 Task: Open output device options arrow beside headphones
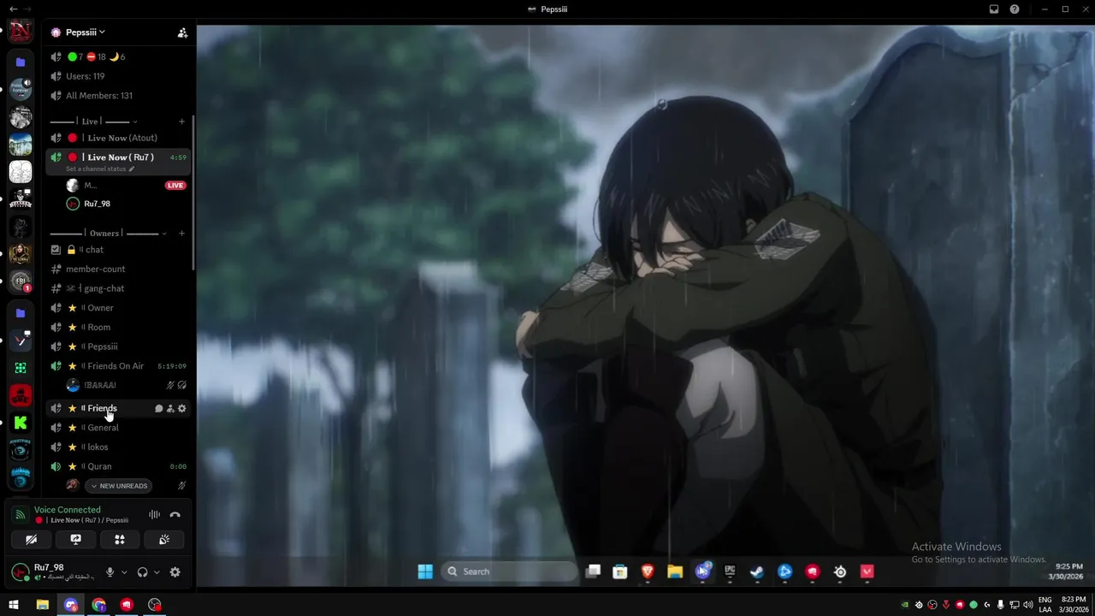tap(157, 572)
